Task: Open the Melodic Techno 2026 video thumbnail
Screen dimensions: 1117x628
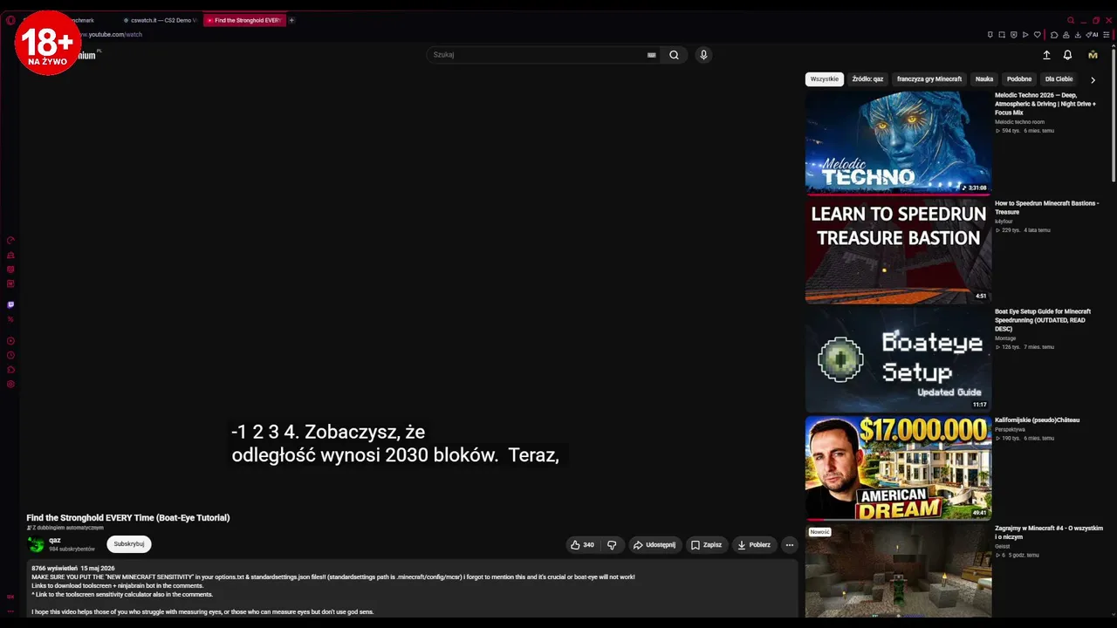Action: tap(898, 142)
